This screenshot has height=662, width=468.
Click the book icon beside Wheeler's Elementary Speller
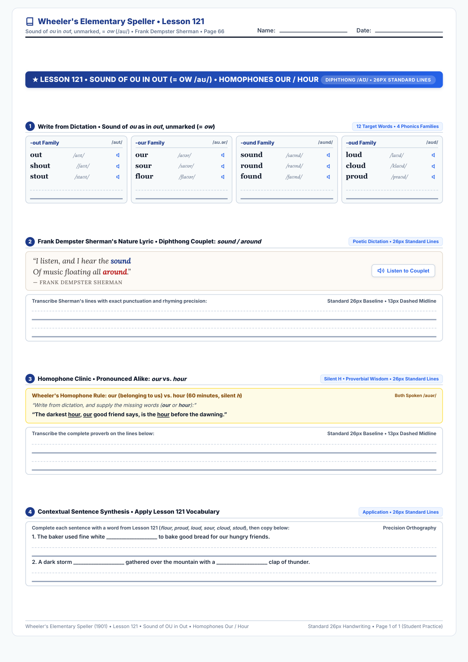click(x=30, y=22)
